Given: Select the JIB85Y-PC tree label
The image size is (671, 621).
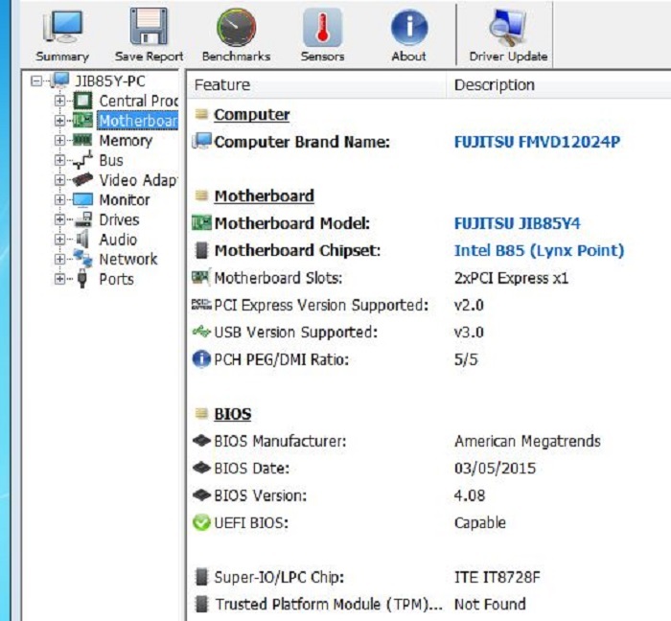Looking at the screenshot, I should (110, 80).
